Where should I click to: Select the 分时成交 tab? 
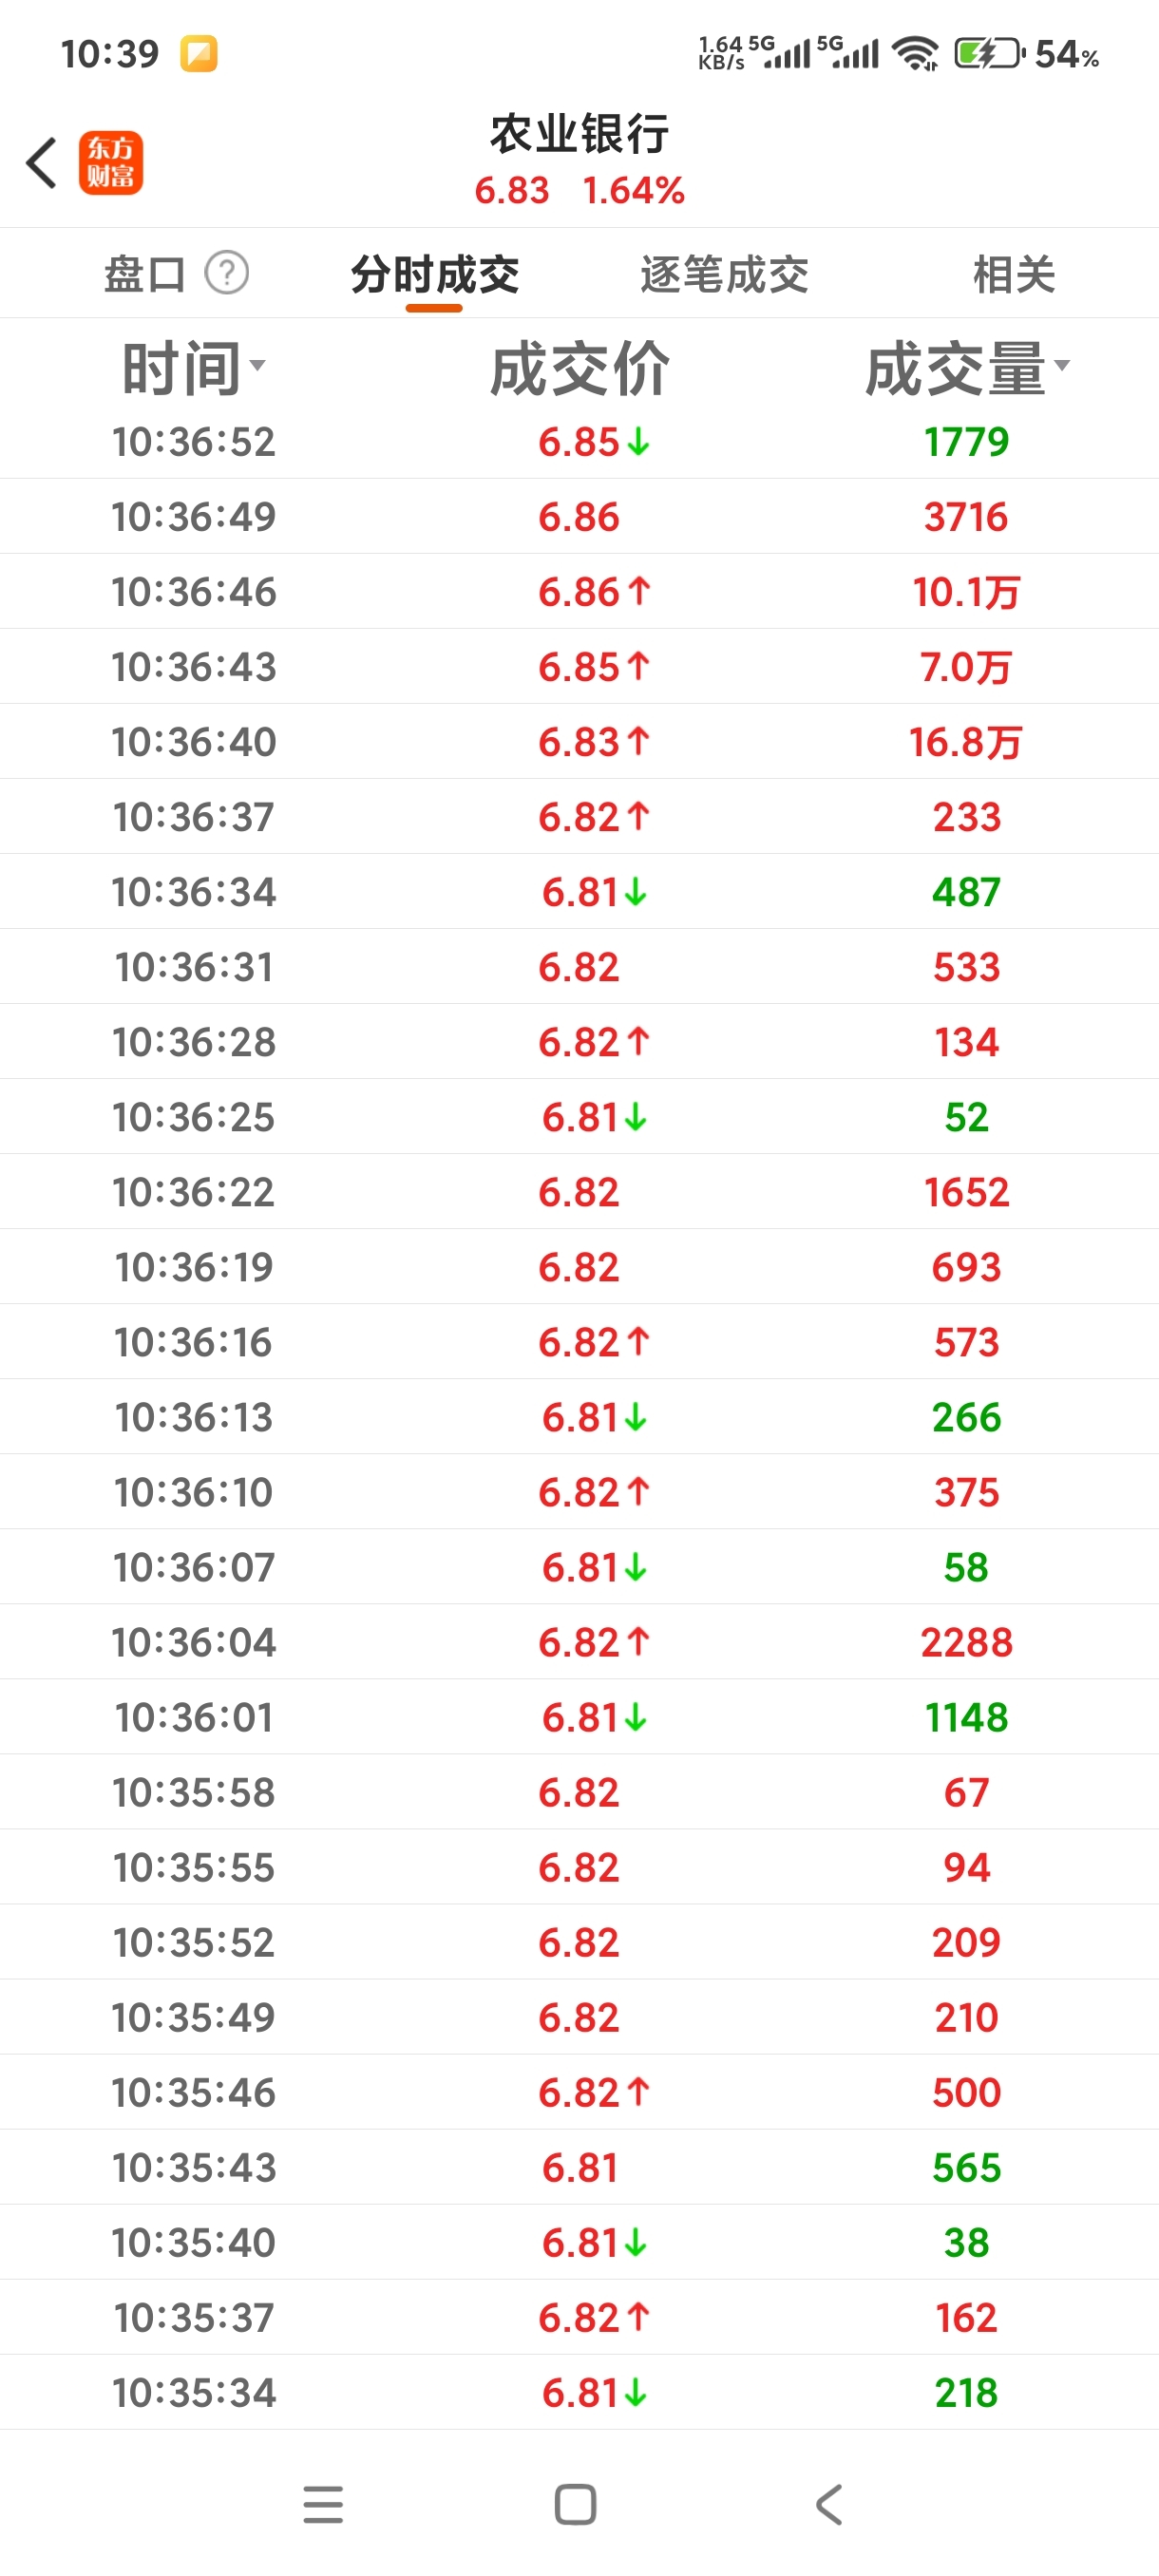click(x=434, y=274)
